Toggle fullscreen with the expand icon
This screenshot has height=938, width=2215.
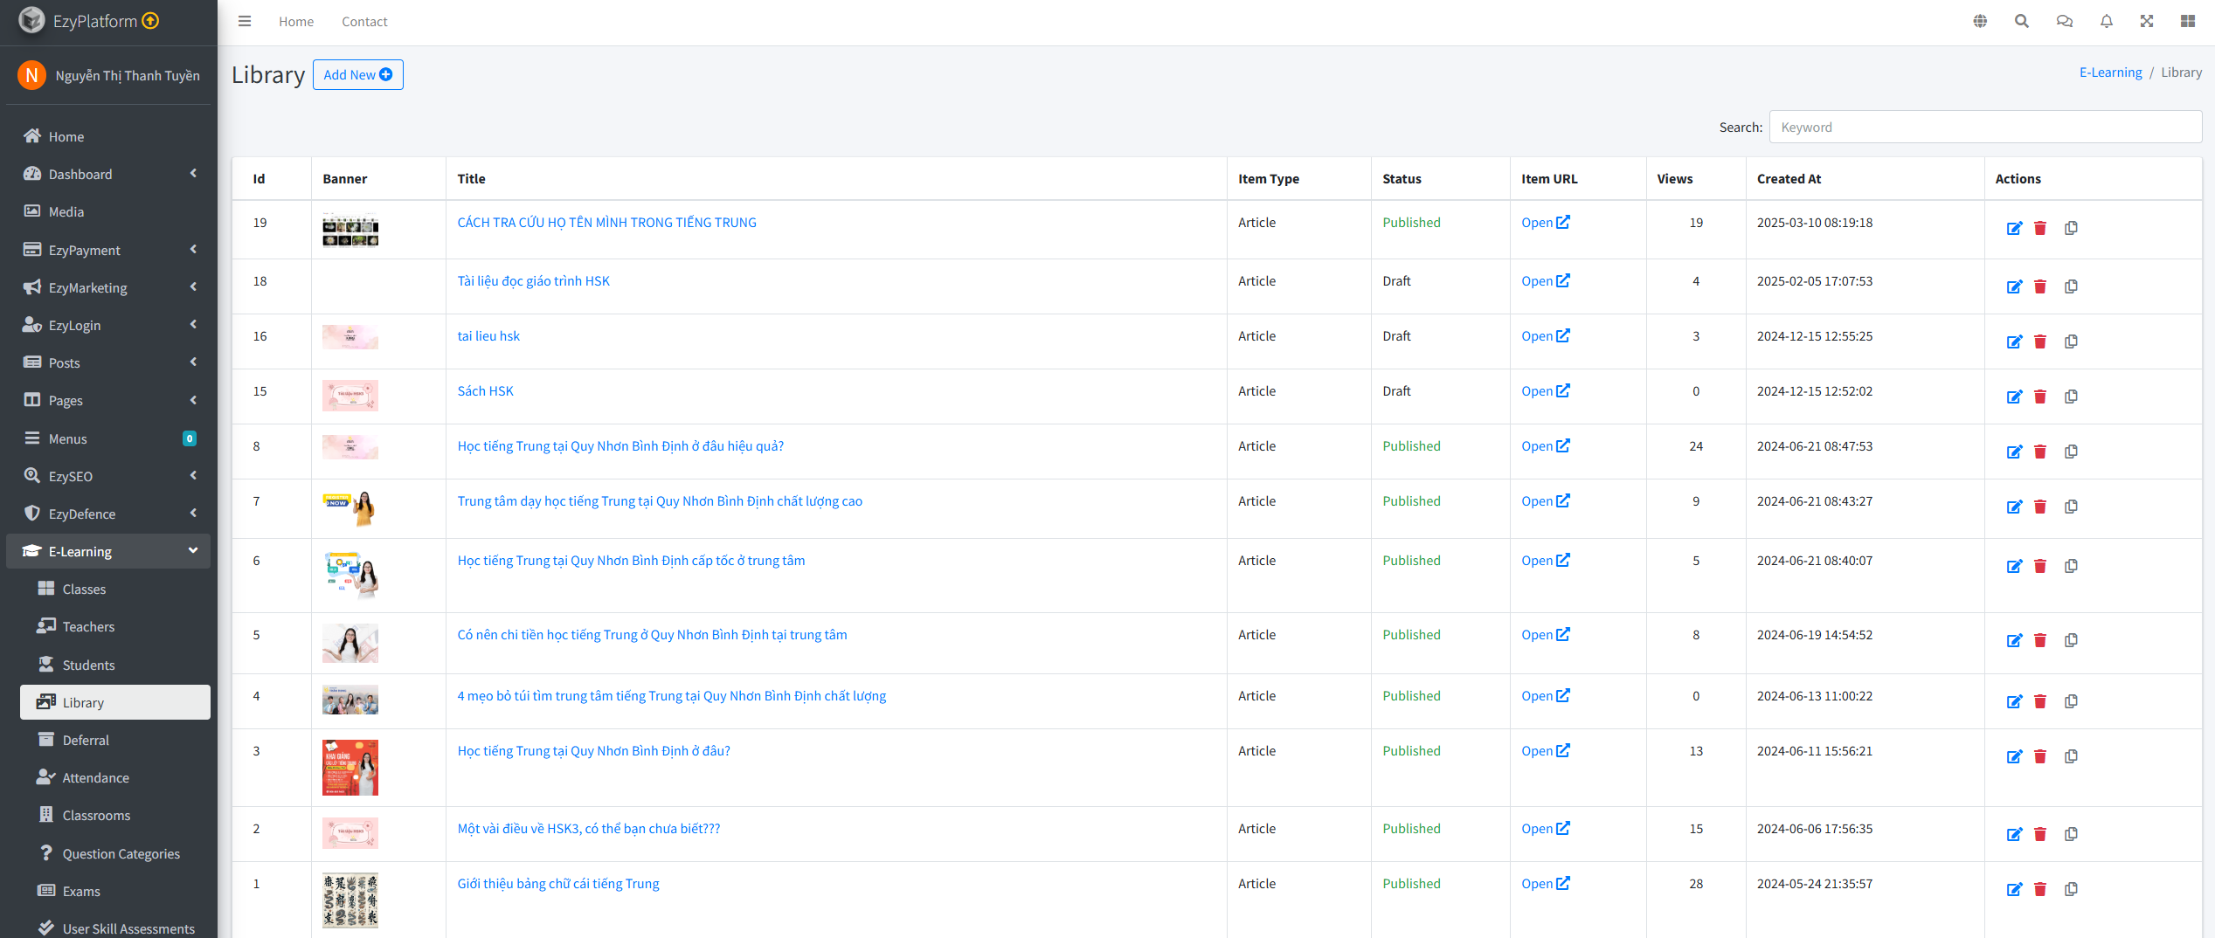point(2147,22)
